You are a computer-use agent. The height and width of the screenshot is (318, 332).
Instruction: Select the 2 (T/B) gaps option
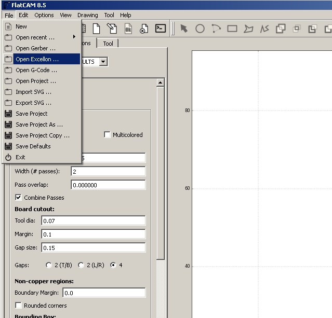(49, 265)
